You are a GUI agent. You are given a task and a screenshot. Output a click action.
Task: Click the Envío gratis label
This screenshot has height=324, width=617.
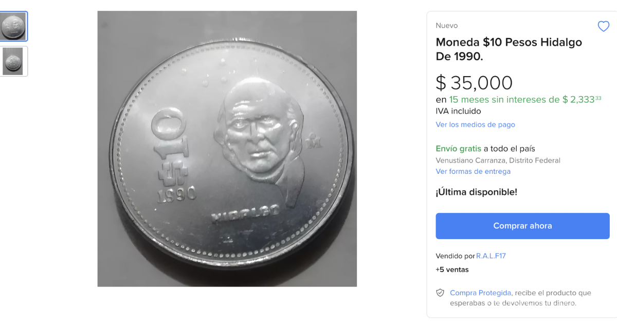pyautogui.click(x=458, y=149)
